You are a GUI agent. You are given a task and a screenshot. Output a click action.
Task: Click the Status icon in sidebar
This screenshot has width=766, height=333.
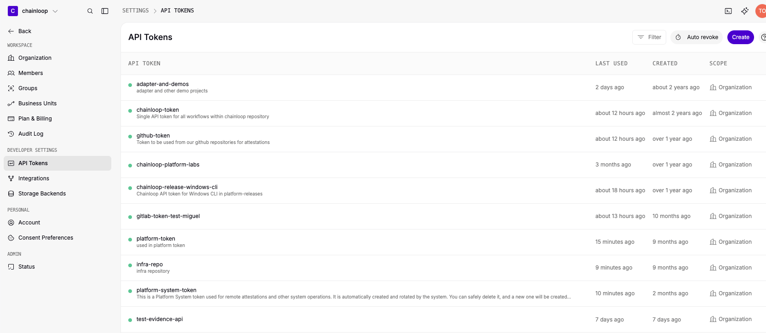(11, 267)
